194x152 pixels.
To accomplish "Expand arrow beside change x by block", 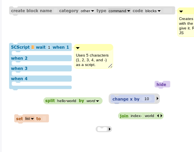I will (157, 99).
